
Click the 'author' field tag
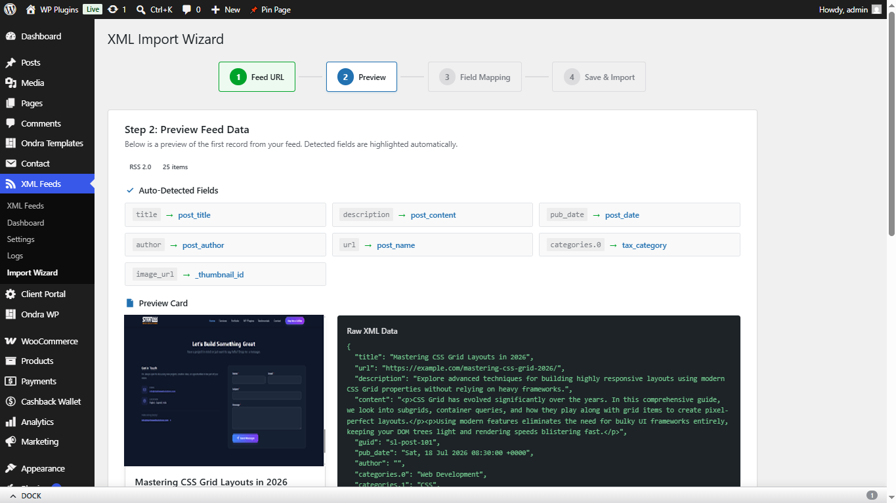tap(148, 245)
